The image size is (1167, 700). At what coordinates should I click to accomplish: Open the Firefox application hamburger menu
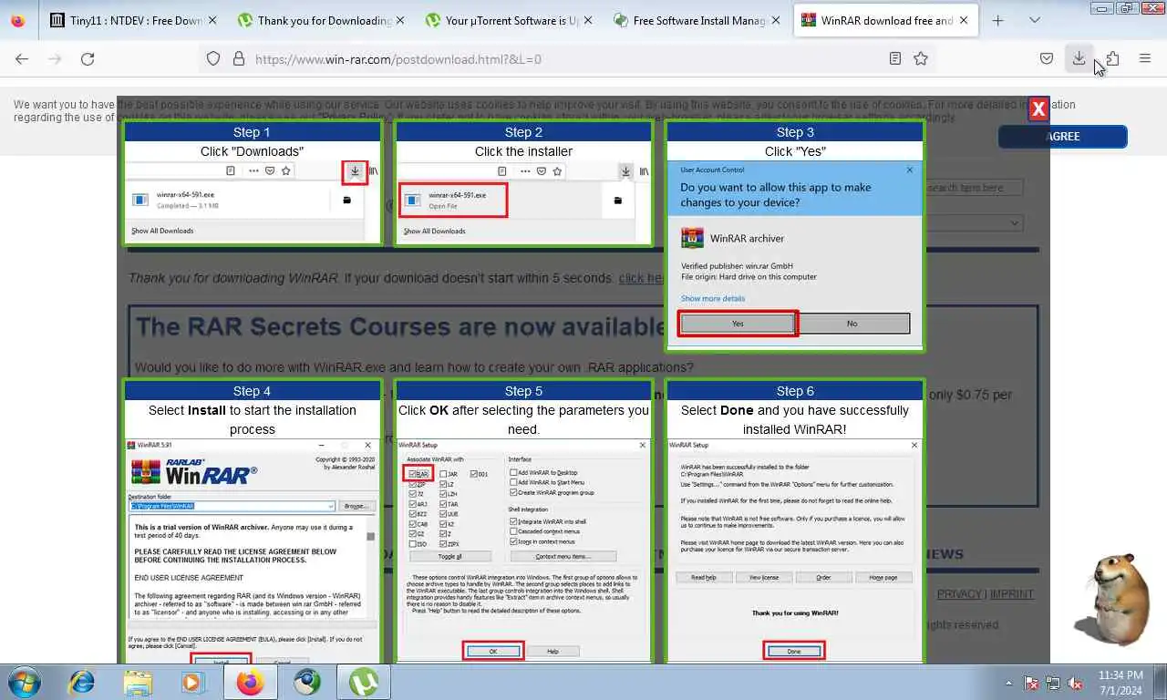coord(1145,58)
